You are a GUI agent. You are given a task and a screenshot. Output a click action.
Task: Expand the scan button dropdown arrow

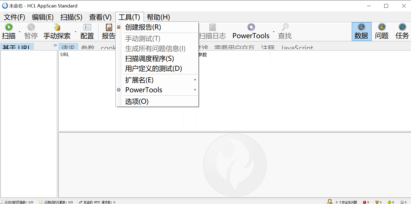20,32
